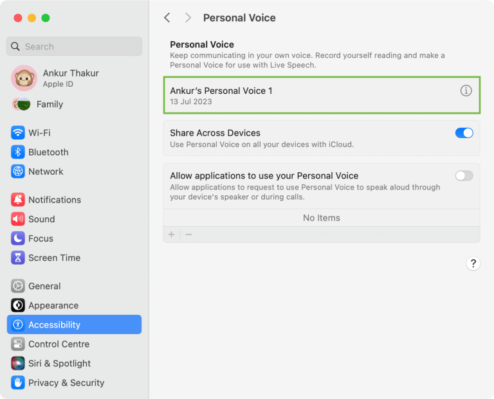Image resolution: width=494 pixels, height=399 pixels.
Task: Close the window with red button
Action: 18,18
